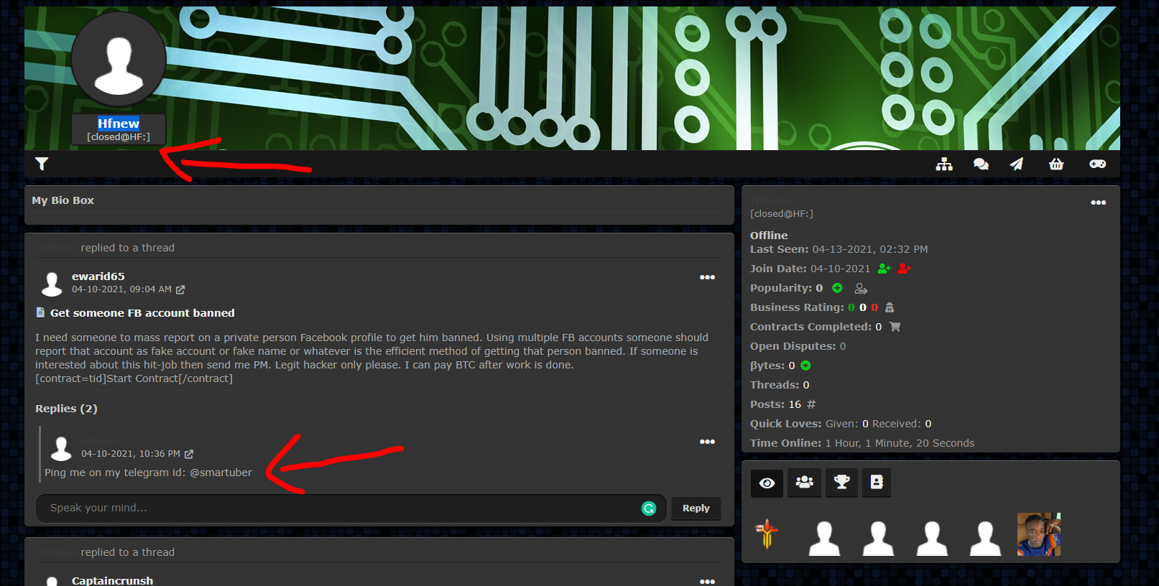Click the 'Ping me on my telegram id' text
The width and height of the screenshot is (1159, 586).
click(x=148, y=473)
